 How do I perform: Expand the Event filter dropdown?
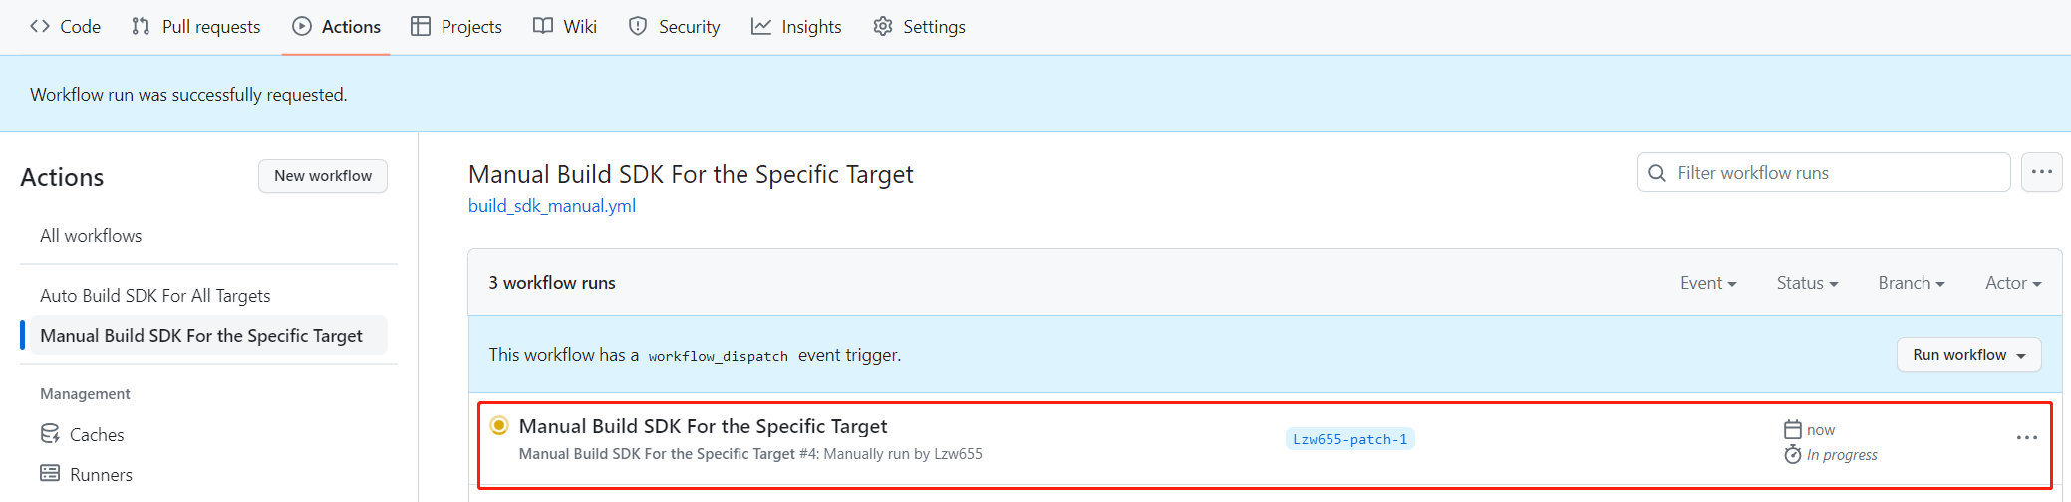pos(1707,283)
